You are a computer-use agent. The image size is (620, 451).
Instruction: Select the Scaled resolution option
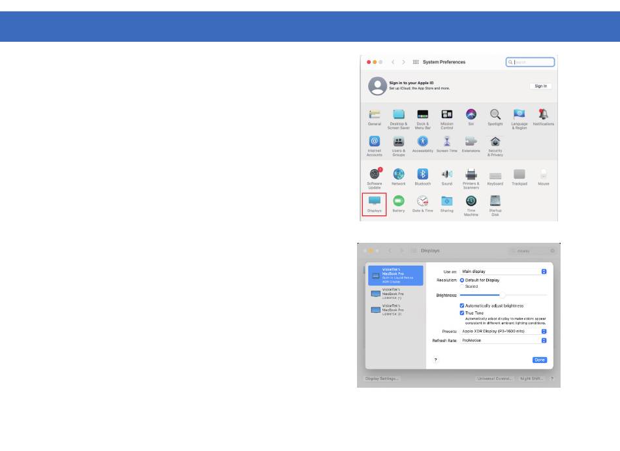(463, 286)
